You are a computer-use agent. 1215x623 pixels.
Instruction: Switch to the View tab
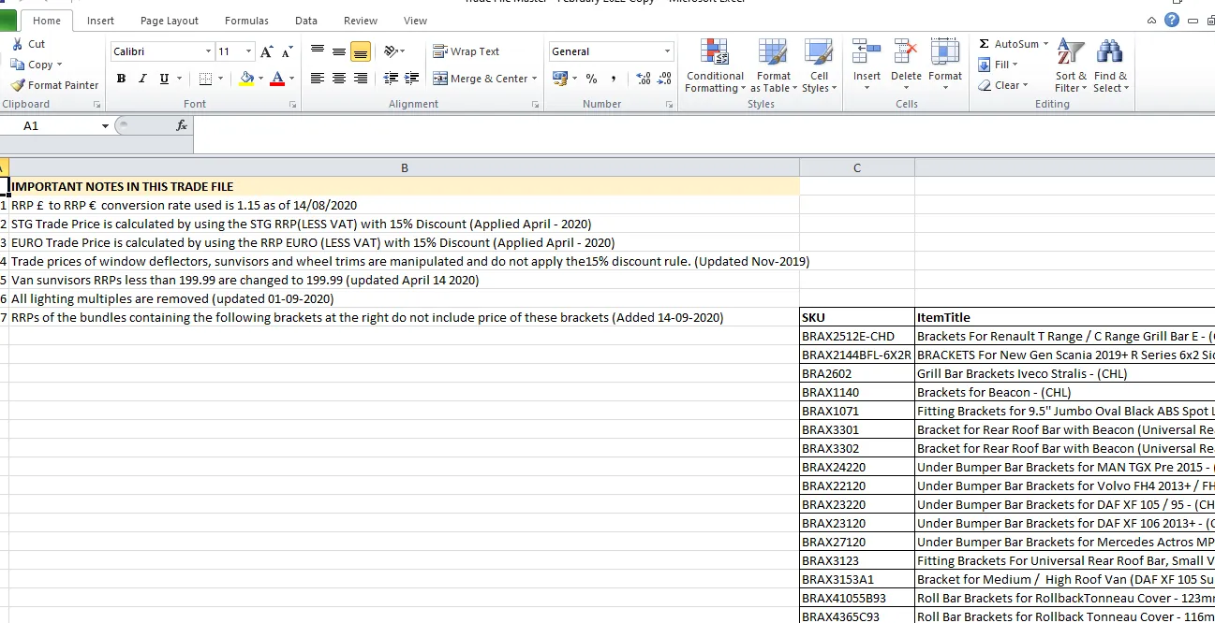pyautogui.click(x=415, y=21)
